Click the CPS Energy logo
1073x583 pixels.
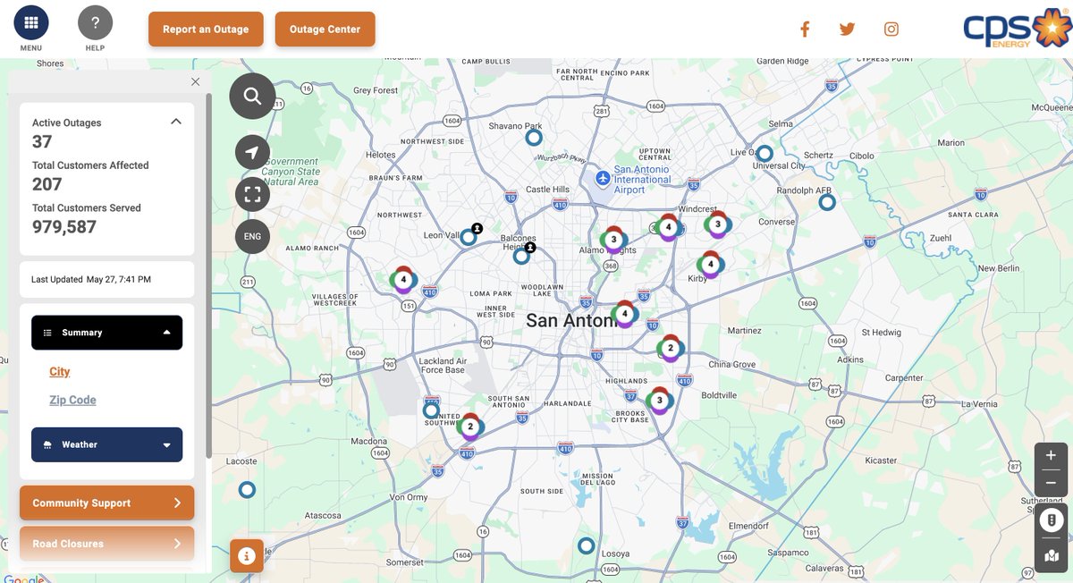[x=1016, y=30]
